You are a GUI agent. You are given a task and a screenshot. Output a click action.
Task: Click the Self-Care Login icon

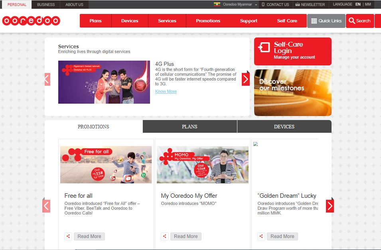(264, 47)
